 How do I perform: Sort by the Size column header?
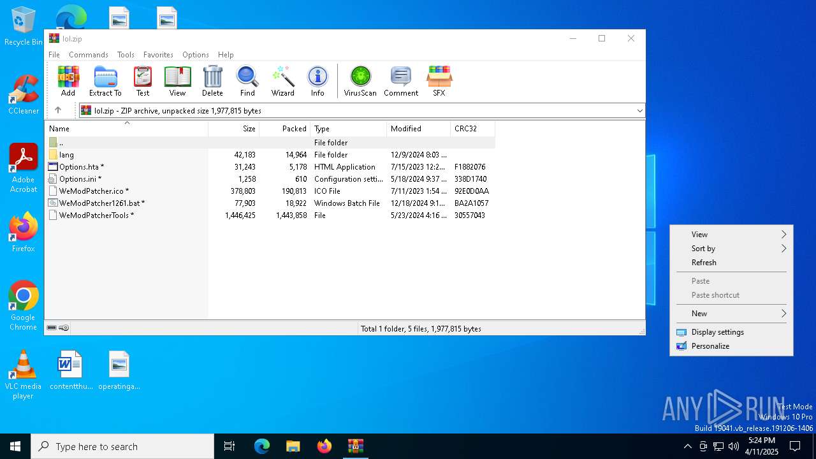point(234,129)
